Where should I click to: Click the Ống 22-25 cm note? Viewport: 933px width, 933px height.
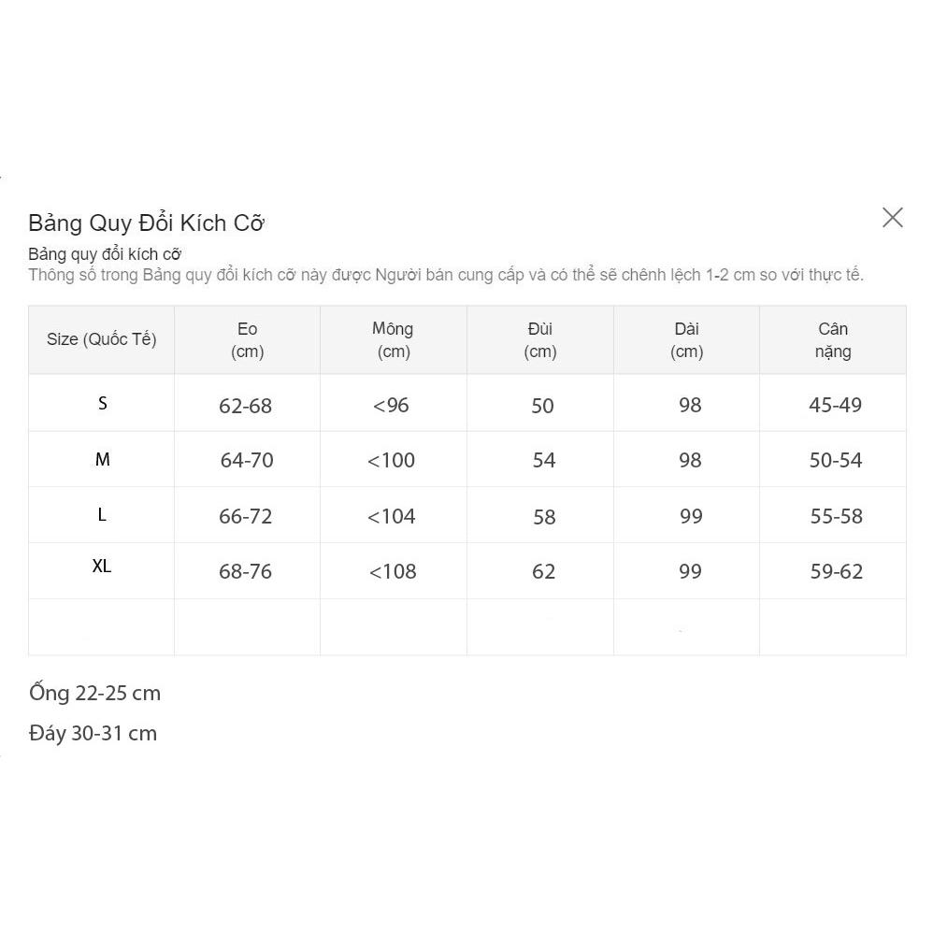[x=94, y=692]
